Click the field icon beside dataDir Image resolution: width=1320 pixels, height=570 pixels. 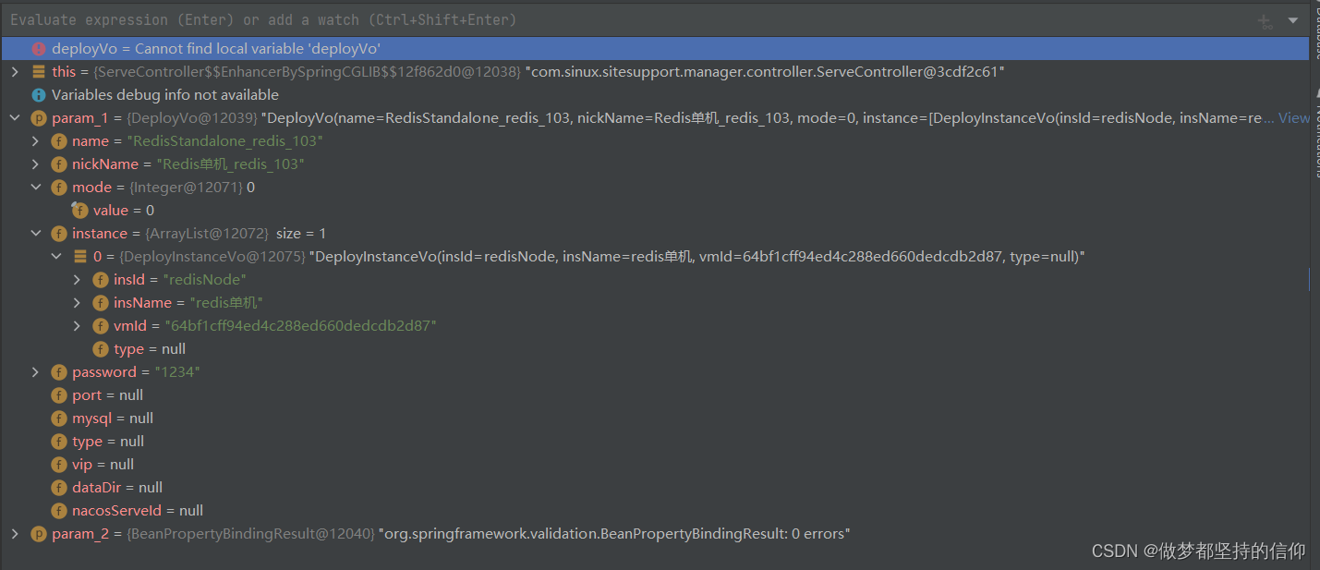pyautogui.click(x=59, y=488)
